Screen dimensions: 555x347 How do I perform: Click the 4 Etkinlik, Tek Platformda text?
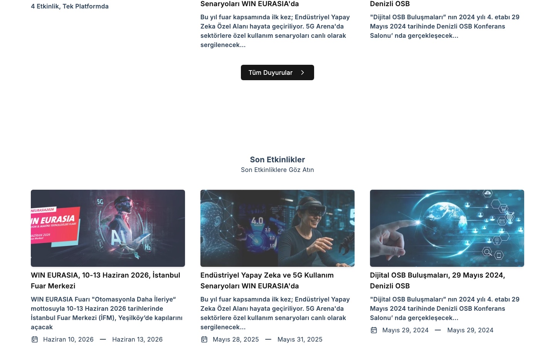tap(70, 6)
